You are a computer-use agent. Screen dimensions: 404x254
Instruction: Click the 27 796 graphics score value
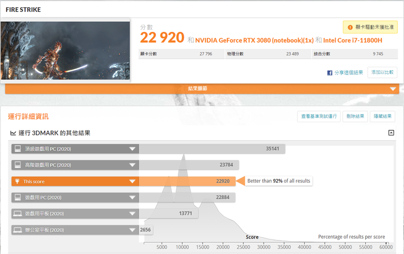point(205,54)
